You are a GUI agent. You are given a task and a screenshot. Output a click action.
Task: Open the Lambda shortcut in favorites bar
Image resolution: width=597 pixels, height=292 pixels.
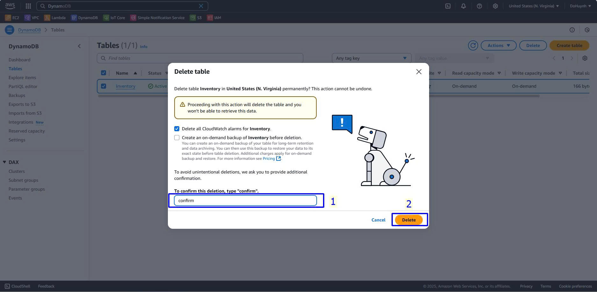pyautogui.click(x=55, y=18)
